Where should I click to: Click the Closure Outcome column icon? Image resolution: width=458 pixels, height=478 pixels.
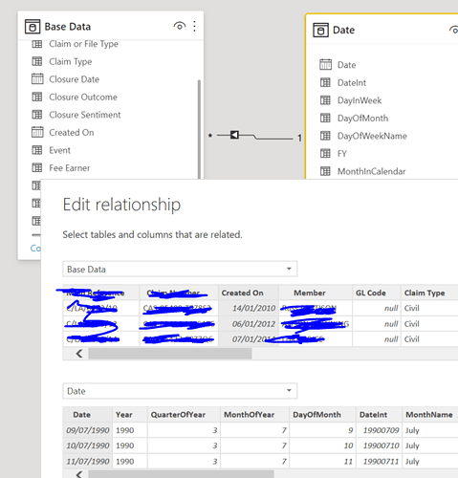pyautogui.click(x=37, y=97)
